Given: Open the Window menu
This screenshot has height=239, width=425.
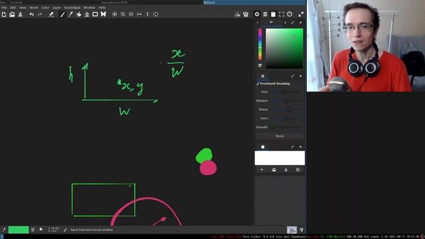Looking at the screenshot, I should click(x=89, y=7).
